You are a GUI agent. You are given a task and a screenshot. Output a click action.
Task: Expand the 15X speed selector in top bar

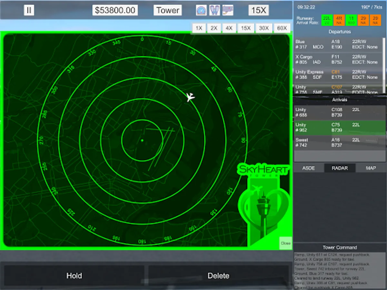258,10
